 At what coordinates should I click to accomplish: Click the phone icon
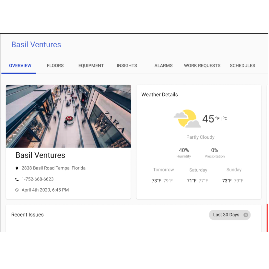click(x=17, y=180)
